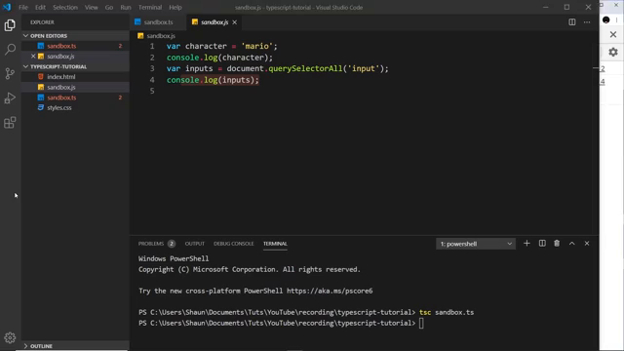This screenshot has height=351, width=624.
Task: Click querySelectorAll on line 3
Action: click(305, 69)
